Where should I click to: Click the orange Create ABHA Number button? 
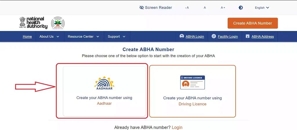[253, 23]
